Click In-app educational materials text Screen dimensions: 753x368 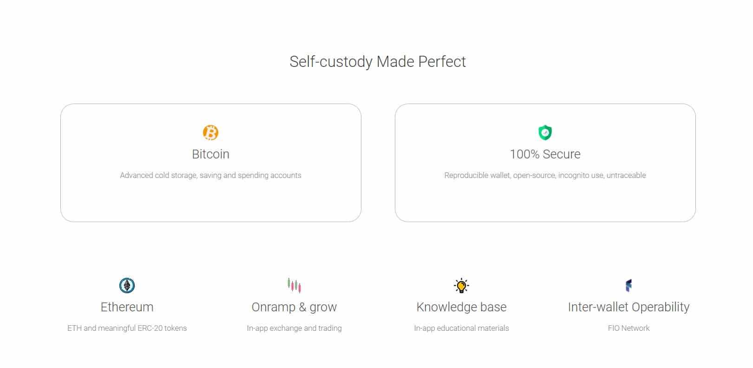pyautogui.click(x=461, y=328)
